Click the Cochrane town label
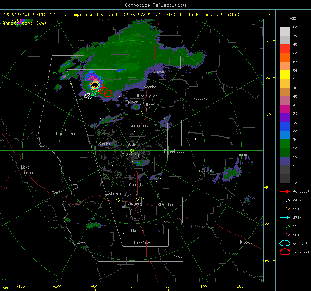Screen dimensions: 311x291 pyautogui.click(x=113, y=193)
